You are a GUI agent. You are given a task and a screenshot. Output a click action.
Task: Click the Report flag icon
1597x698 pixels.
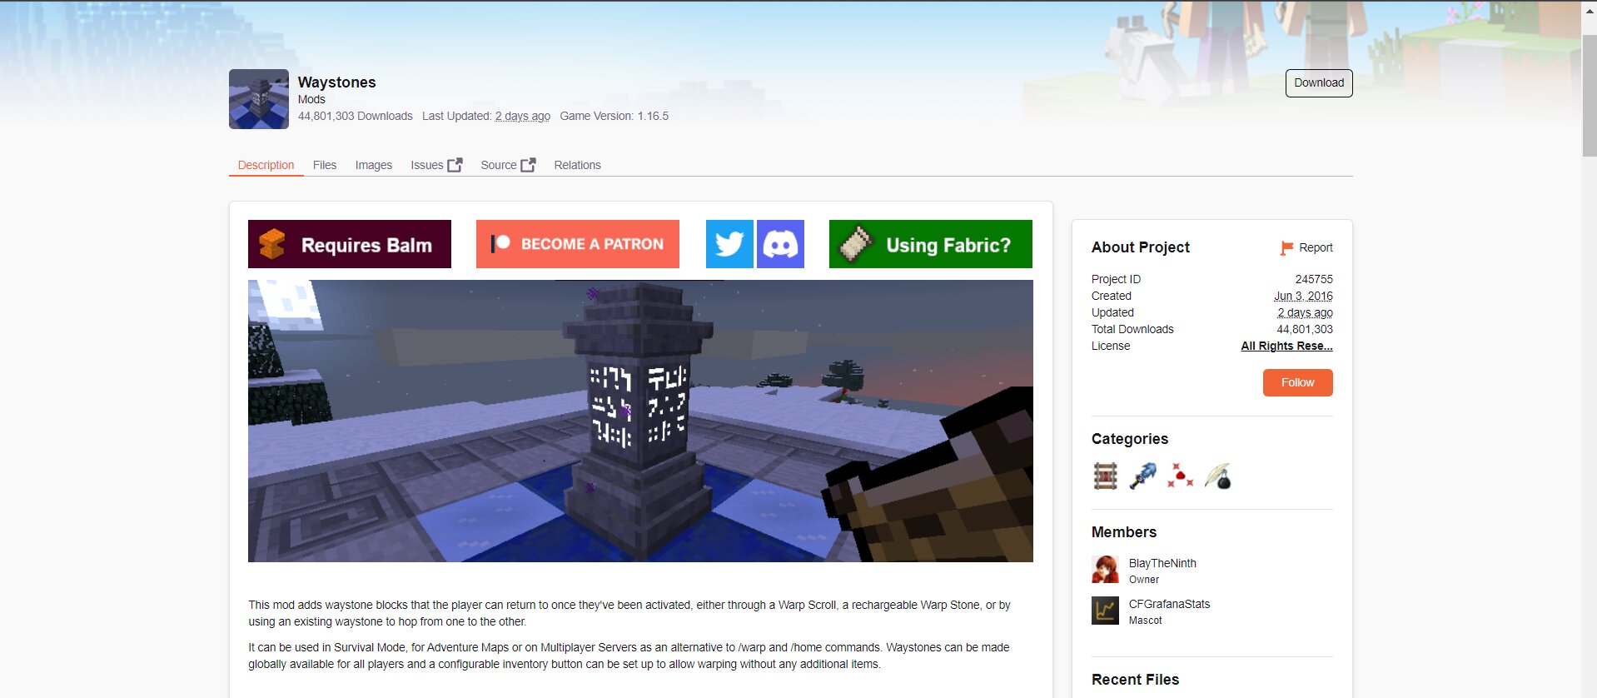point(1286,248)
